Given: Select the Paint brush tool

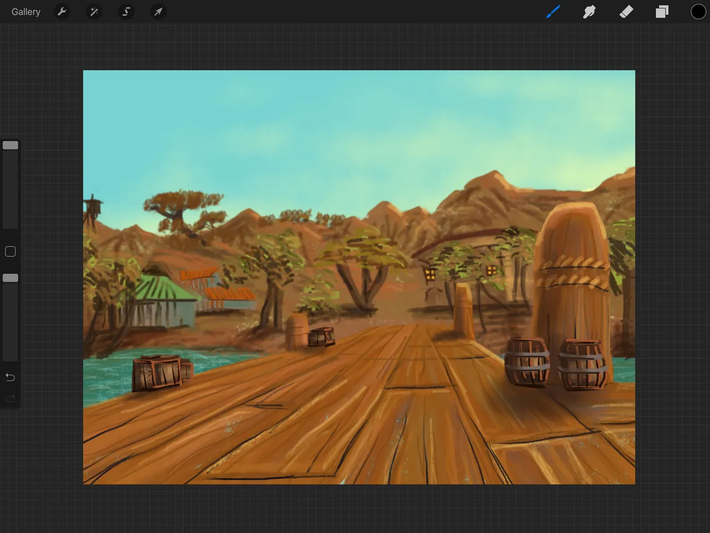Looking at the screenshot, I should tap(553, 12).
